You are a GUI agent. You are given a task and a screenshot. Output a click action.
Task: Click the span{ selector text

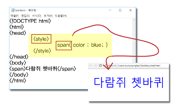[x=64, y=45]
